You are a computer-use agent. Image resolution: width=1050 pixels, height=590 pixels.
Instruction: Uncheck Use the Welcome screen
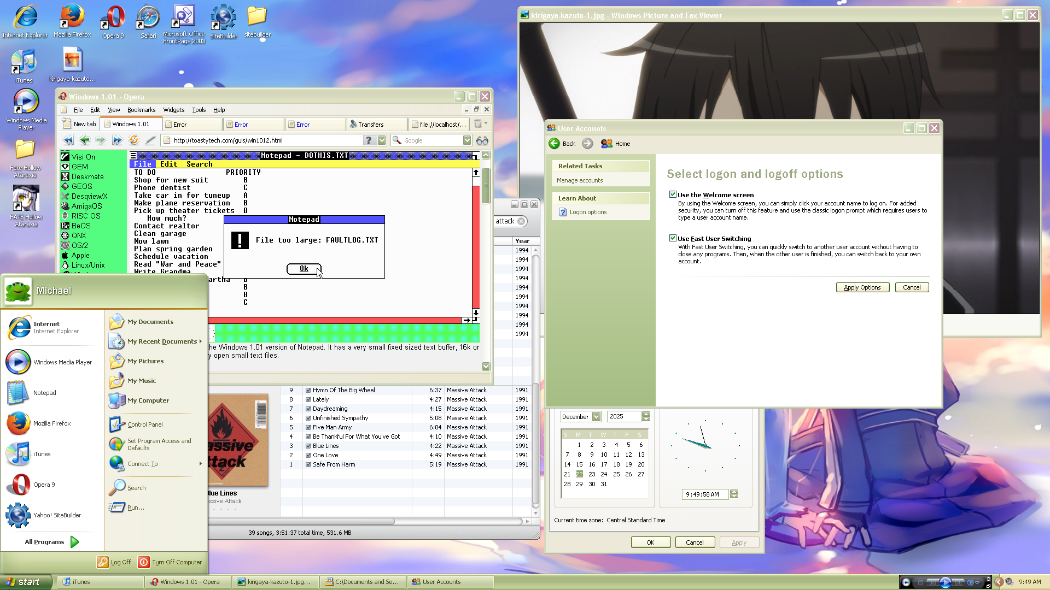(673, 194)
